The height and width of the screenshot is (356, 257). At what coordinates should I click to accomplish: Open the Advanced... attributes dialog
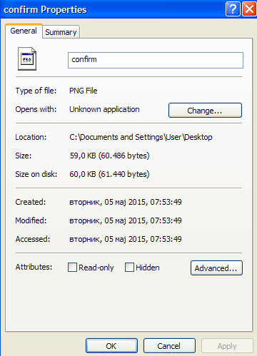coord(216,268)
